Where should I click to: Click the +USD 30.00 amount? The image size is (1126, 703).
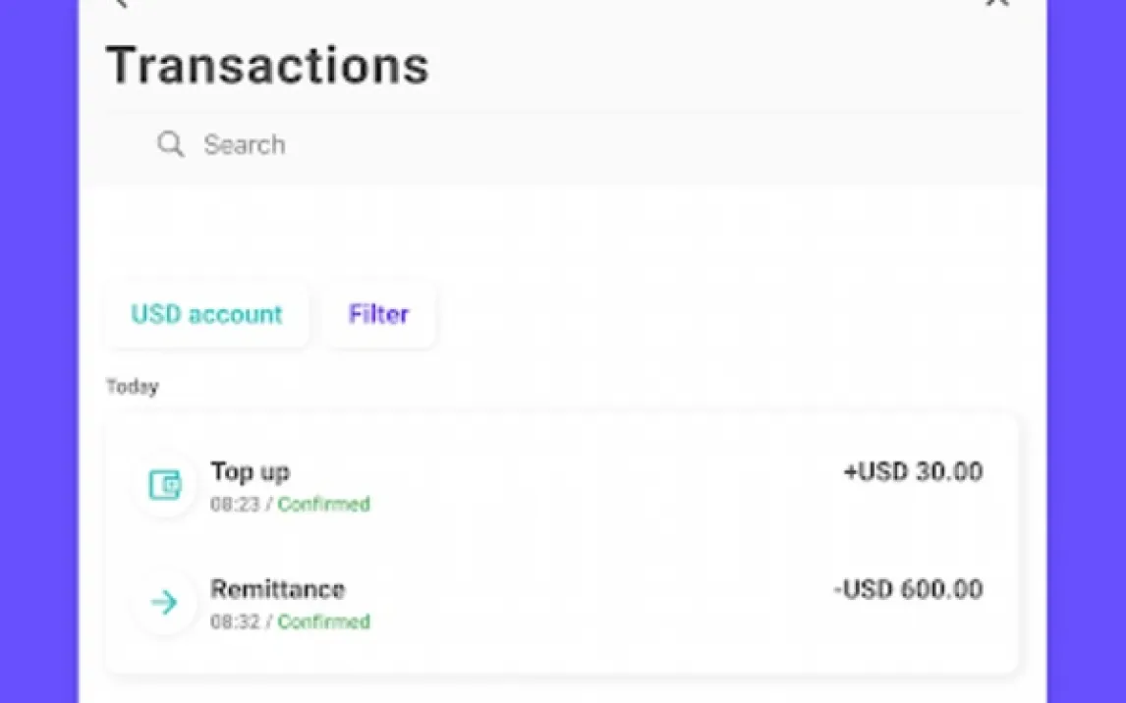pos(913,472)
